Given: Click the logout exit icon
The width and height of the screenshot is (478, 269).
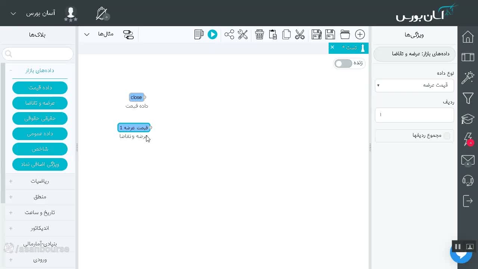Looking at the screenshot, I should pyautogui.click(x=468, y=201).
